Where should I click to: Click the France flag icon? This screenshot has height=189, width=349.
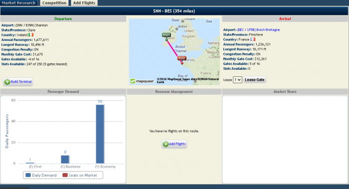(x=253, y=39)
